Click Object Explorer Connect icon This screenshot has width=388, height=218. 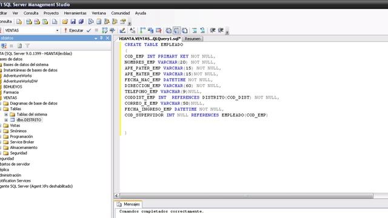tap(4, 46)
